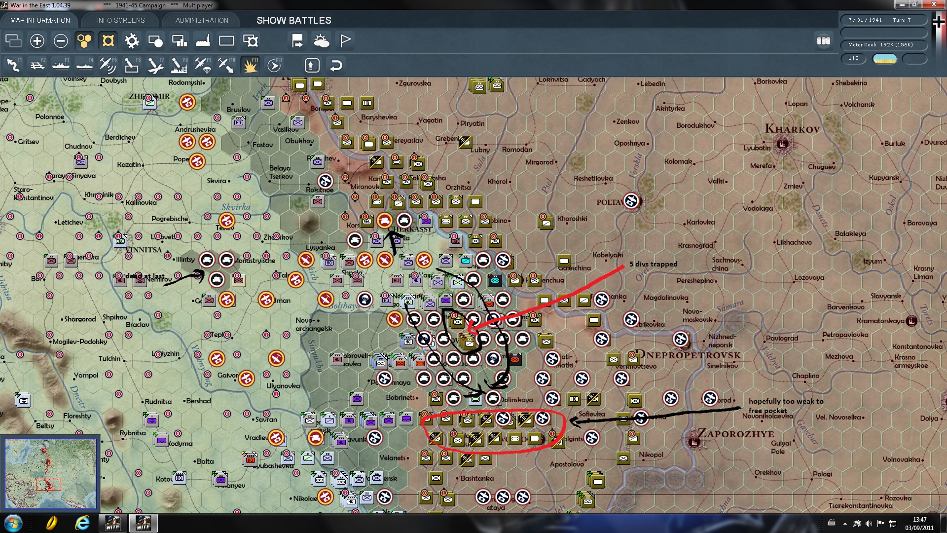Open the Map Information tab
The height and width of the screenshot is (533, 947).
click(40, 20)
